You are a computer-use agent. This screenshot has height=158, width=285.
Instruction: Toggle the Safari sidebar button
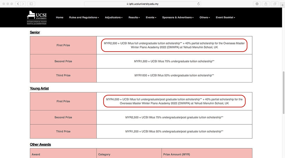[31, 4]
